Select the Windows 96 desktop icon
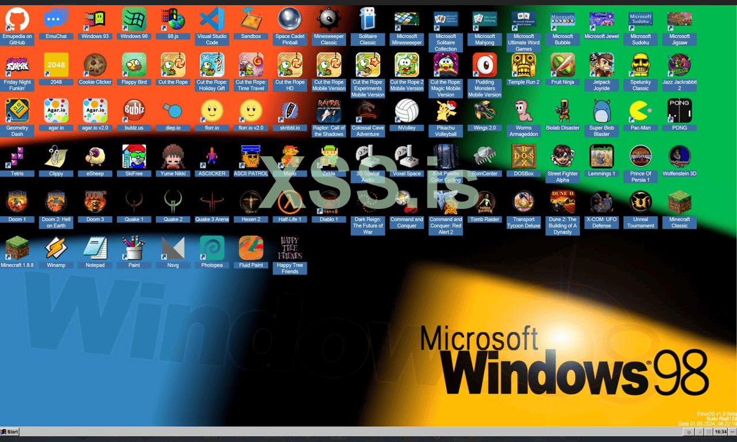The width and height of the screenshot is (737, 442). point(134,20)
